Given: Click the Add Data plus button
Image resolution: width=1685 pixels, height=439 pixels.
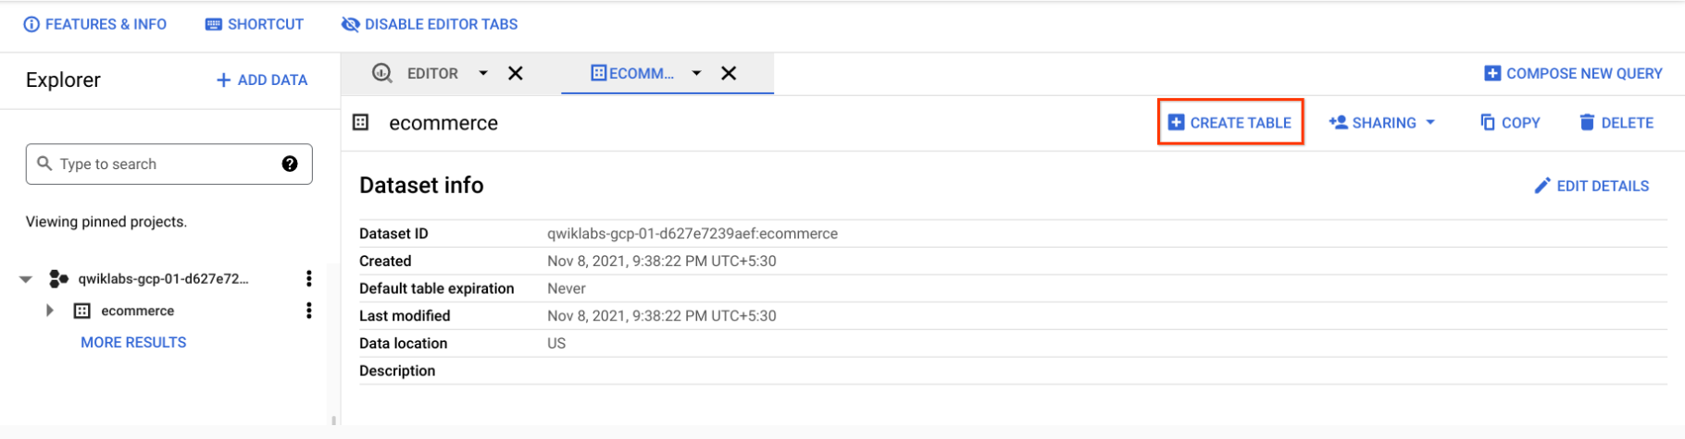Looking at the screenshot, I should [262, 80].
